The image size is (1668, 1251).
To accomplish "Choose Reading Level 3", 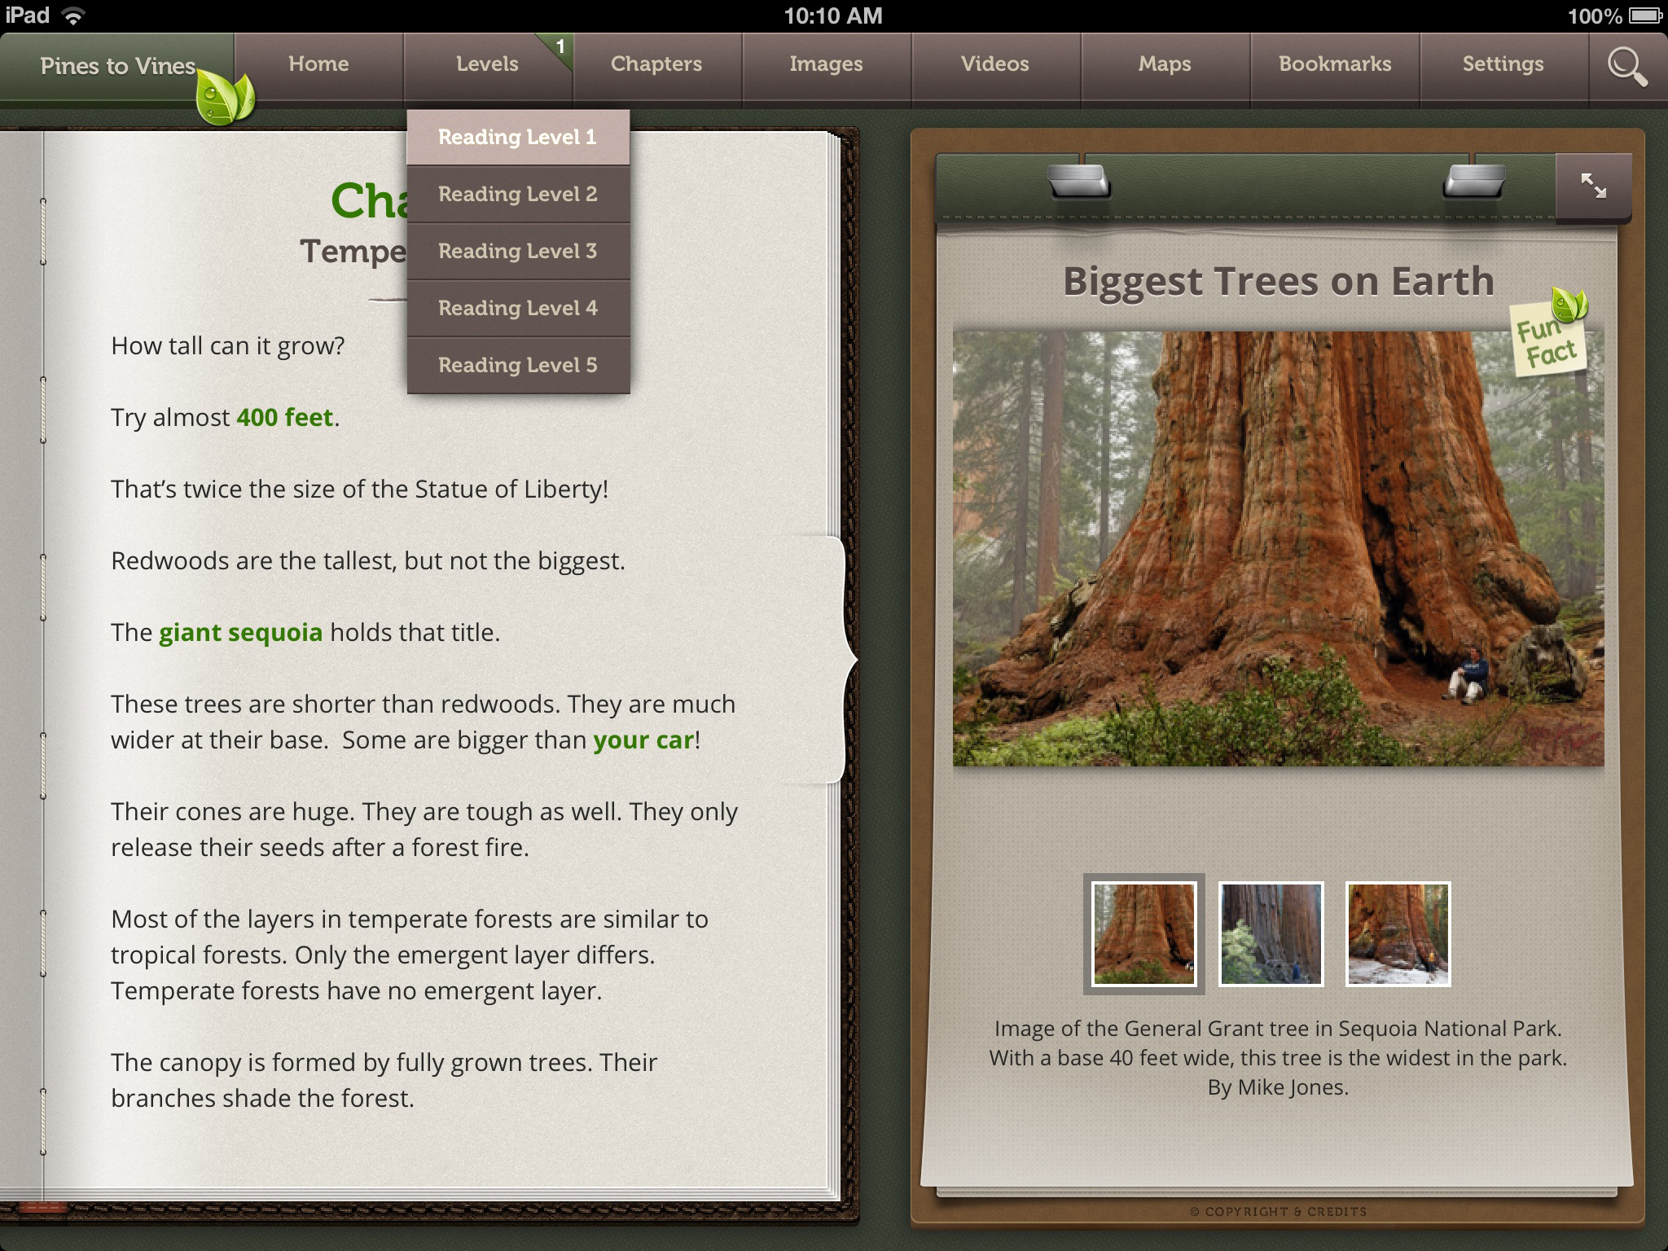I will point(518,251).
